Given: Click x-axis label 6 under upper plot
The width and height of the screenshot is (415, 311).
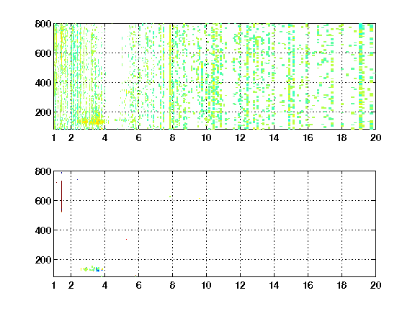Looking at the screenshot, I should tap(138, 138).
